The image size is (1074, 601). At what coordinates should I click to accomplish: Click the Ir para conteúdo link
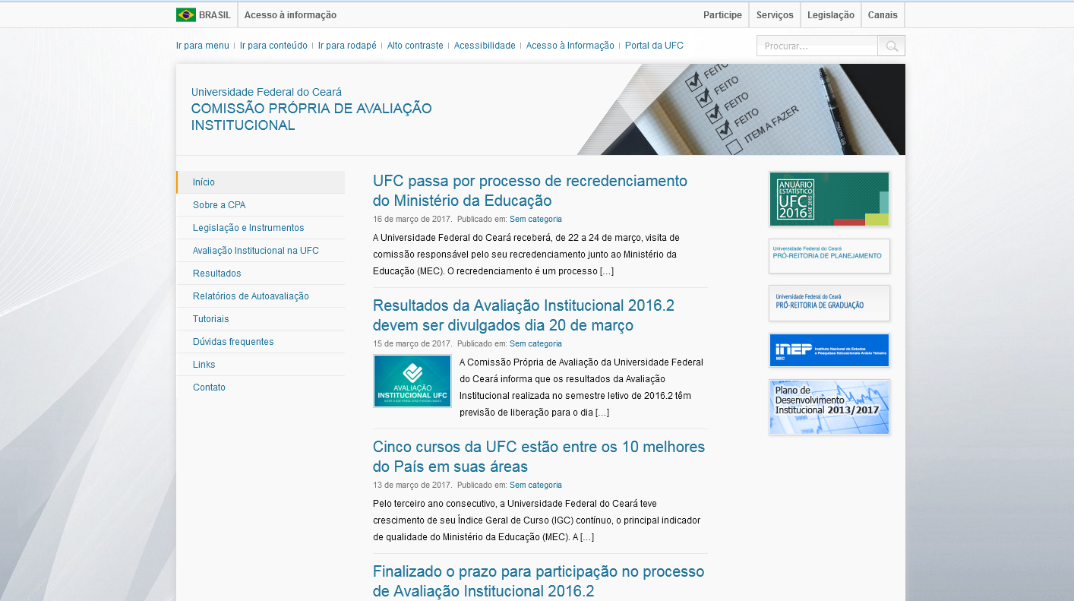(273, 46)
